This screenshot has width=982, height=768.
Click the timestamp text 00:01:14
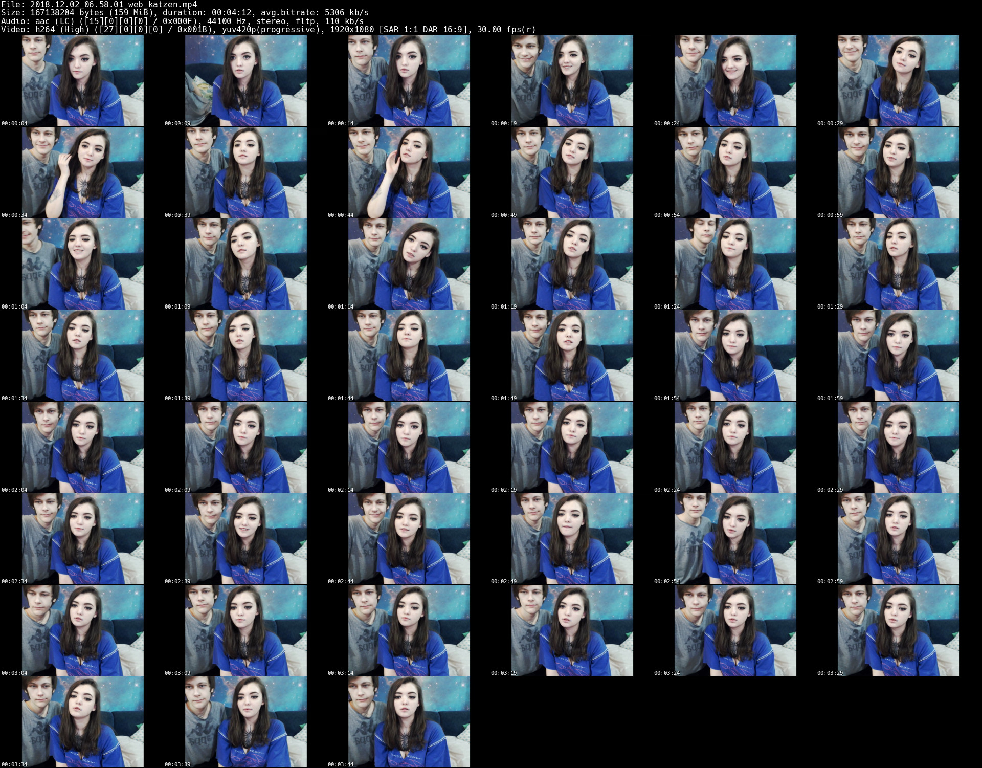click(x=341, y=307)
